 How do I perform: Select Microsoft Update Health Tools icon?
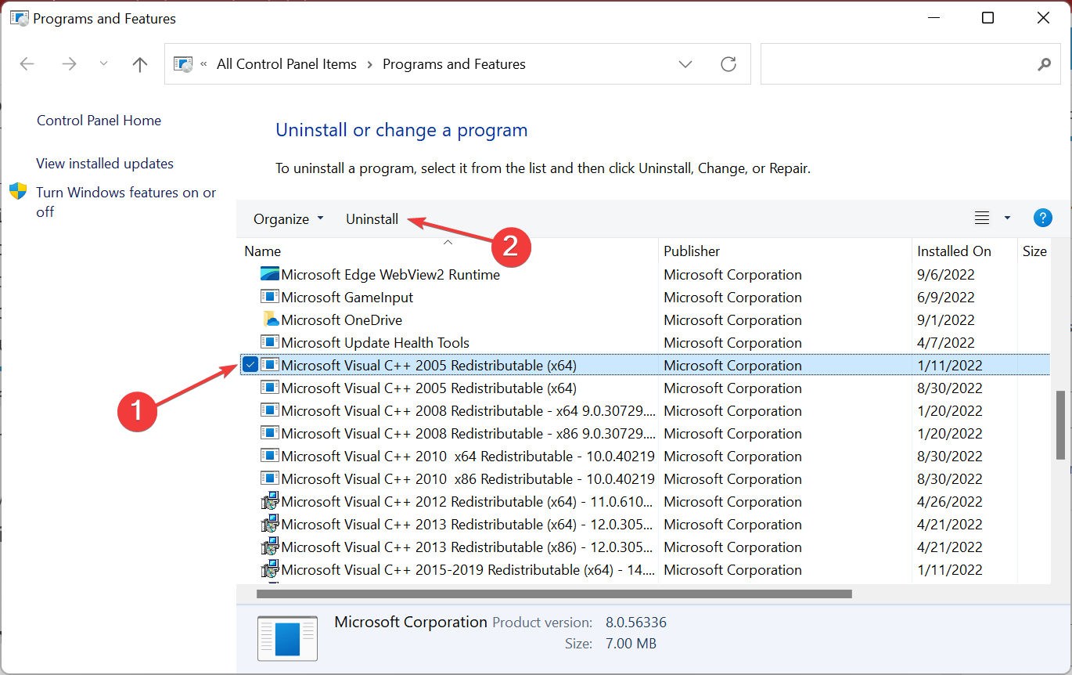pos(270,343)
